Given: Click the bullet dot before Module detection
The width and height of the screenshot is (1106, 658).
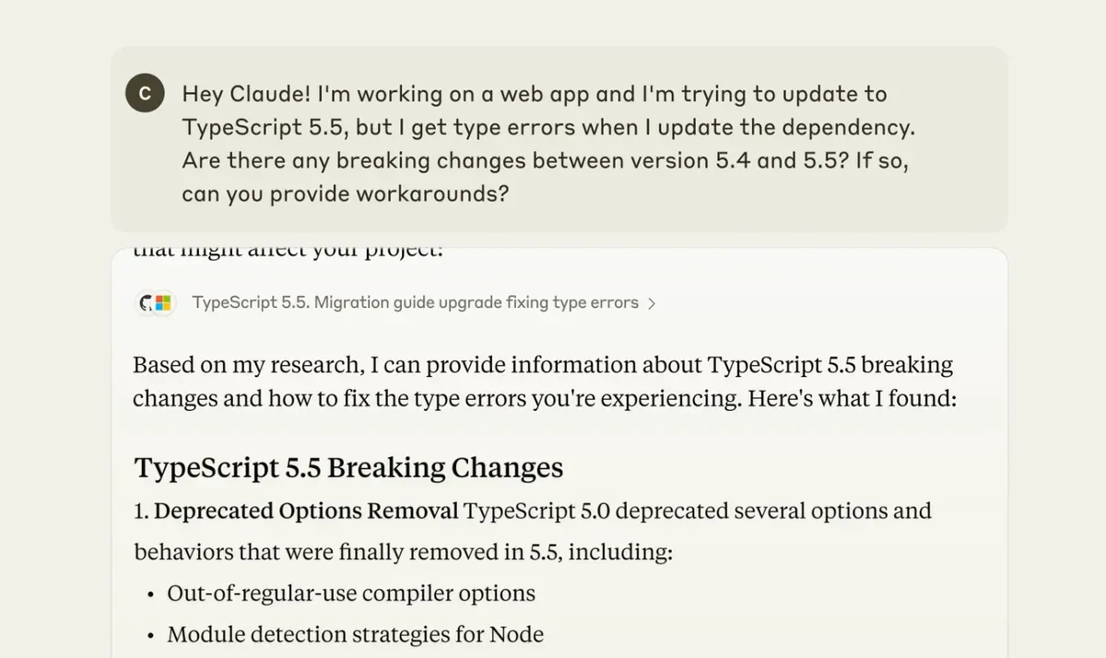Looking at the screenshot, I should tap(151, 636).
